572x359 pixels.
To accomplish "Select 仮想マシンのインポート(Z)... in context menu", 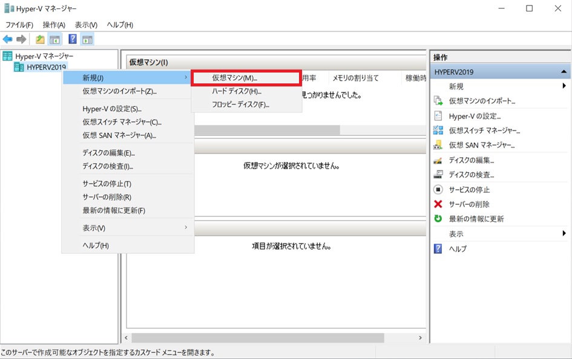I will tap(127, 91).
